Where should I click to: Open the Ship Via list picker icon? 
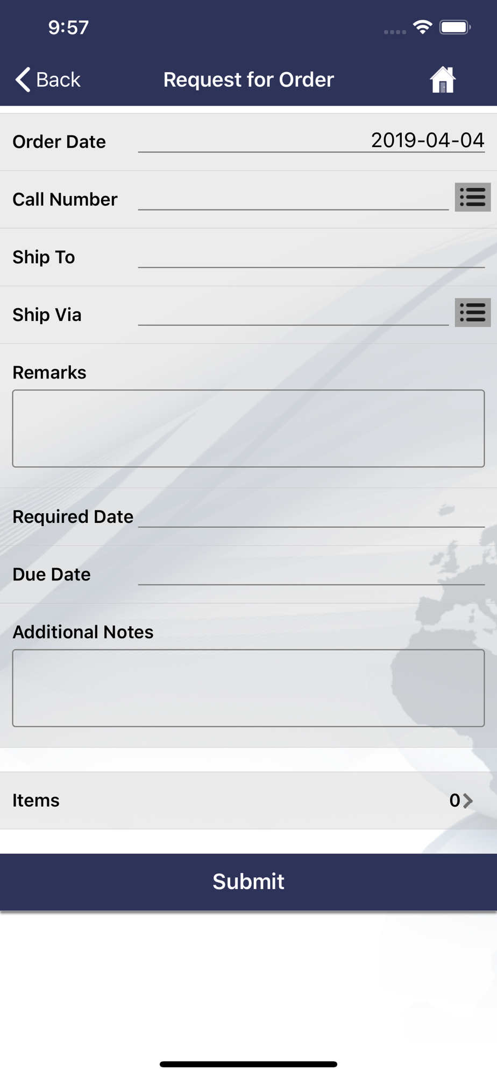[473, 312]
